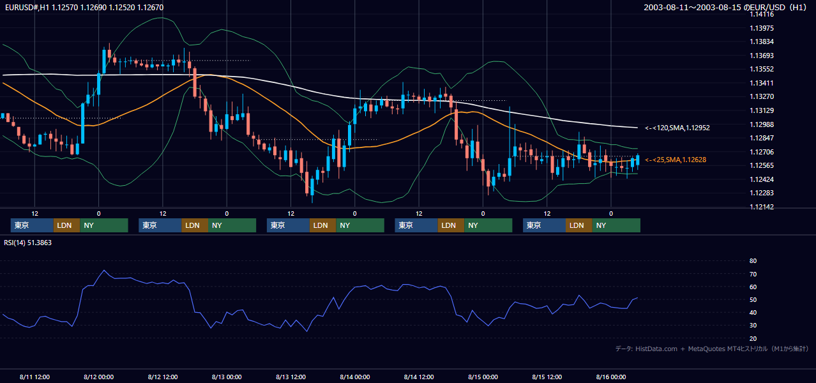
Task: Click the RSI scale value 20
Action: point(753,338)
